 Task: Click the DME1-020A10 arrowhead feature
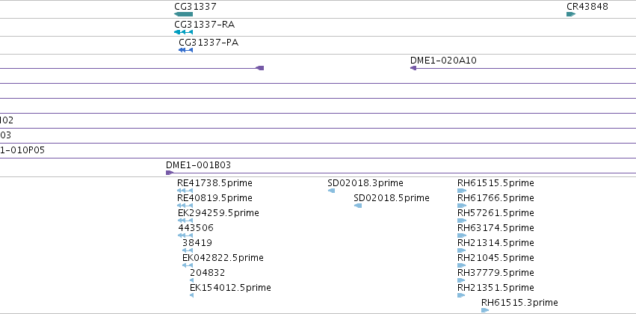click(x=413, y=68)
